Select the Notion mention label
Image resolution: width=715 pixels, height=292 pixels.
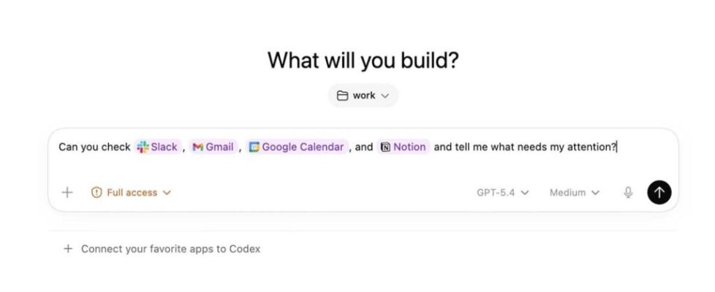pos(409,147)
